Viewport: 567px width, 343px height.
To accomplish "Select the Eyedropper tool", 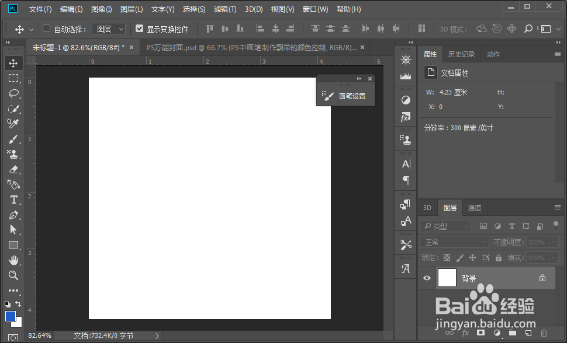I will click(13, 124).
